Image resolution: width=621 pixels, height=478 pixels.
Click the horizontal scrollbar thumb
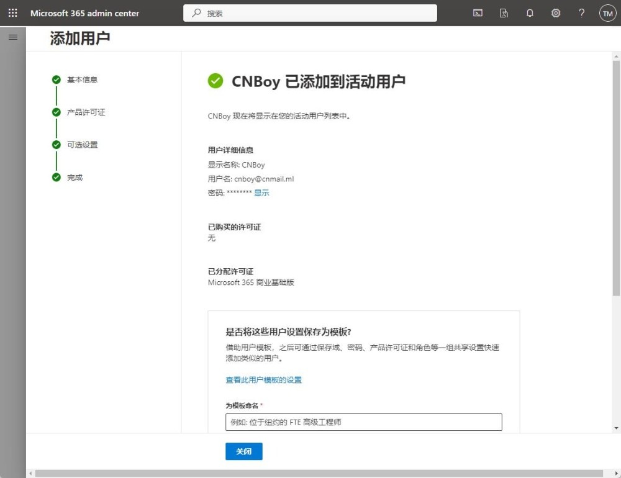[319, 474]
